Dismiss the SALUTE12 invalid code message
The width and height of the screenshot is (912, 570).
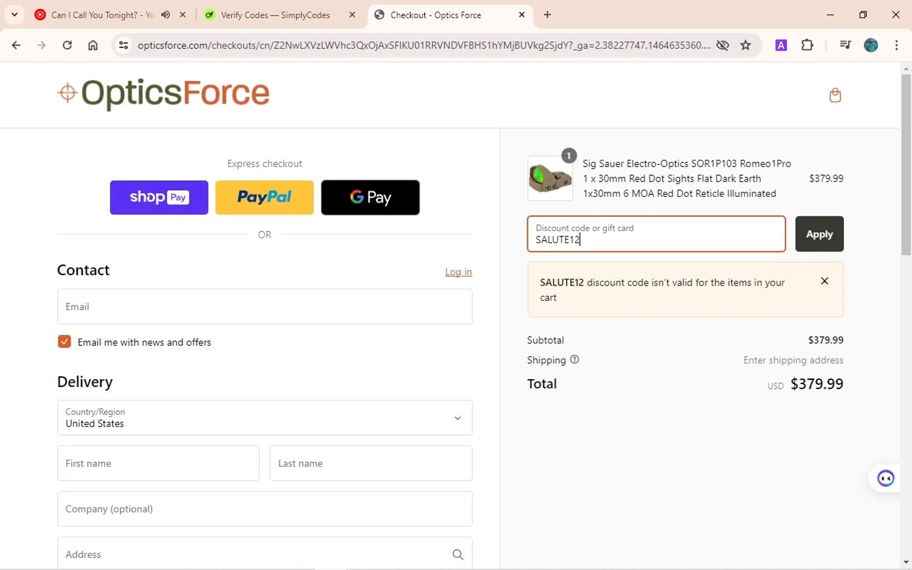pos(824,281)
